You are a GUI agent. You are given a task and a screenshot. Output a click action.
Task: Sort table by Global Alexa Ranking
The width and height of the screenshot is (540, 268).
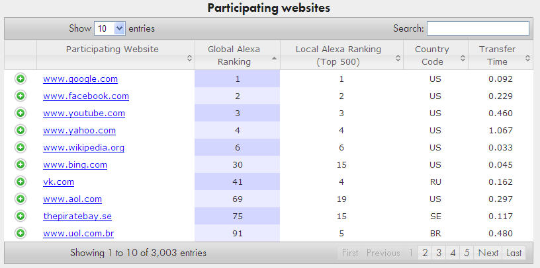(237, 55)
